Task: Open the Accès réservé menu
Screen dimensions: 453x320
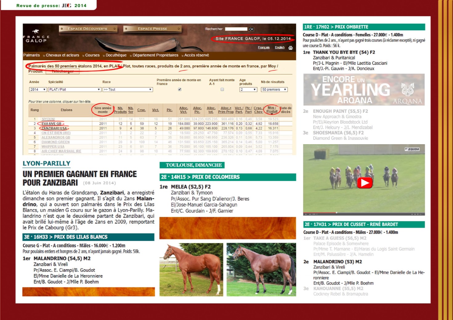Action: (196, 55)
